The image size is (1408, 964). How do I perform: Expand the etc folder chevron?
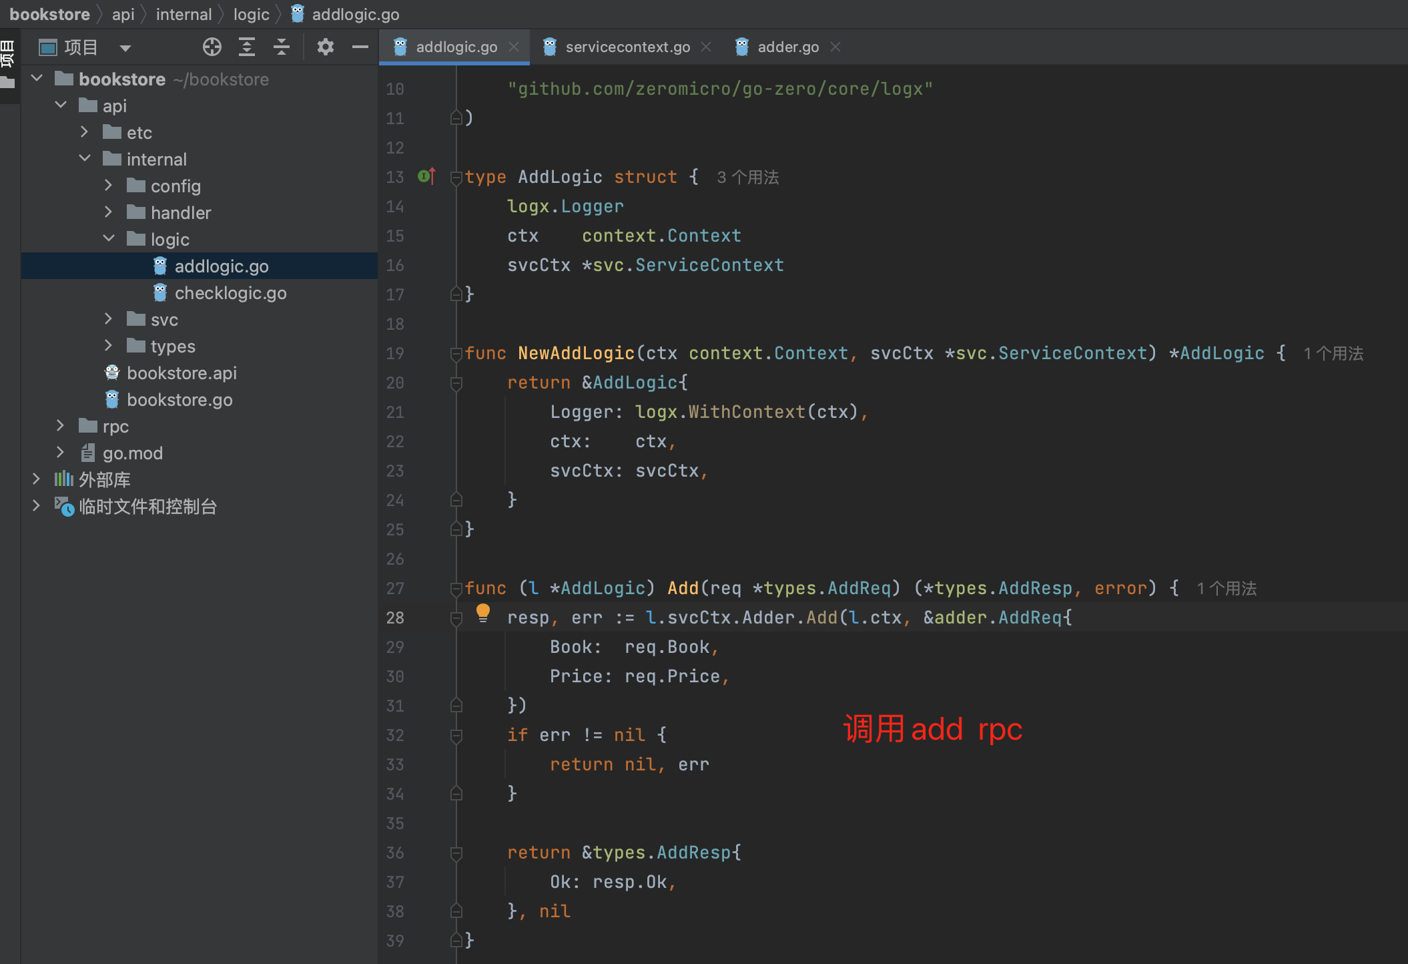pyautogui.click(x=85, y=132)
